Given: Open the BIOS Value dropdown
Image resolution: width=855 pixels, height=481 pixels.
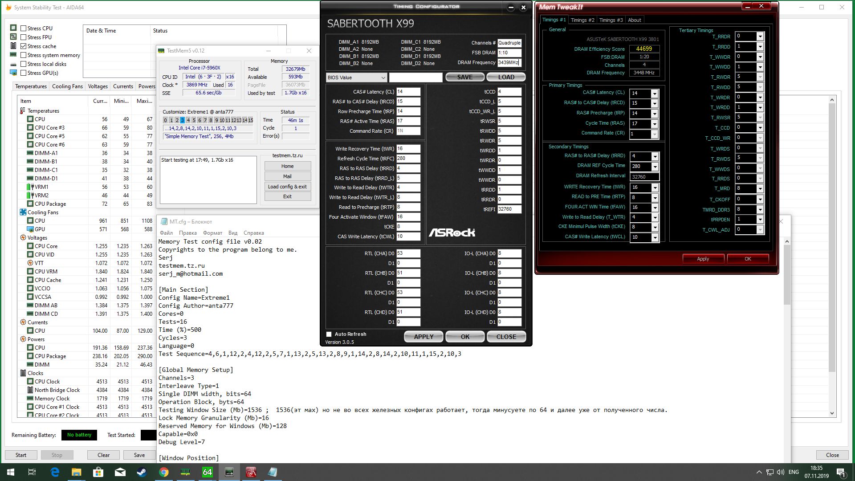Looking at the screenshot, I should point(356,77).
